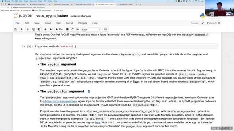Viewport: 234px width, 131px height.
Task: Open the Insert menu in Jupyter
Action: (x=48, y=23)
